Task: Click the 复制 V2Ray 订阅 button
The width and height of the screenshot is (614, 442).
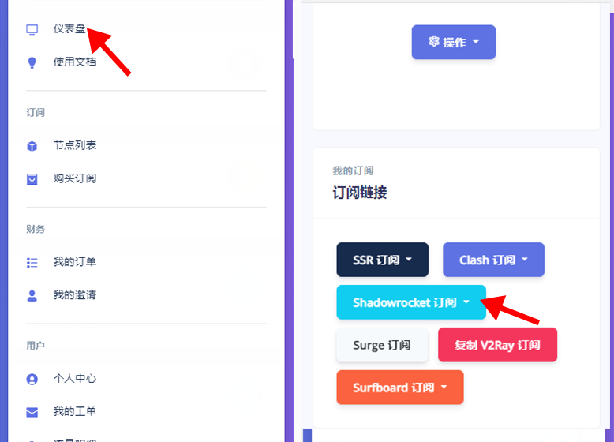Action: (x=497, y=345)
